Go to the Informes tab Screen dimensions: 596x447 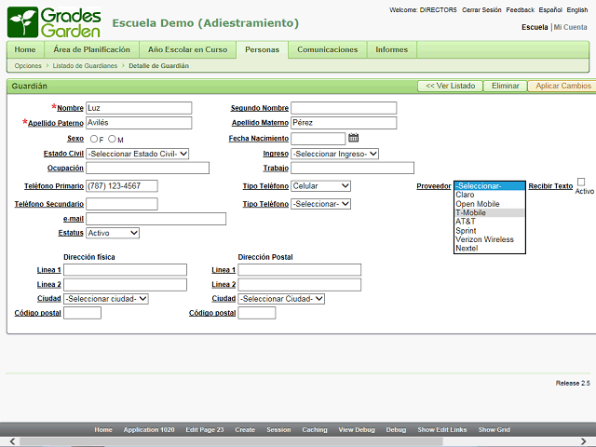(x=392, y=49)
